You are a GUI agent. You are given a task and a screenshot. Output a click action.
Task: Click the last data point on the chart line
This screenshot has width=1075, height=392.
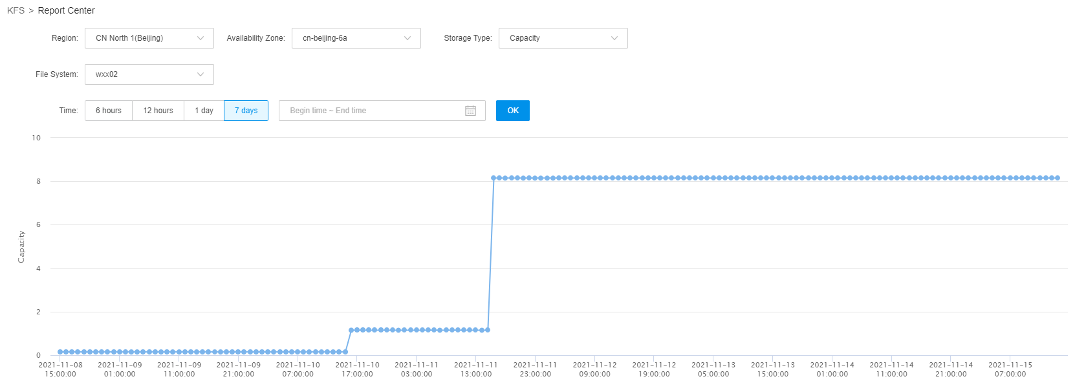(x=1058, y=178)
